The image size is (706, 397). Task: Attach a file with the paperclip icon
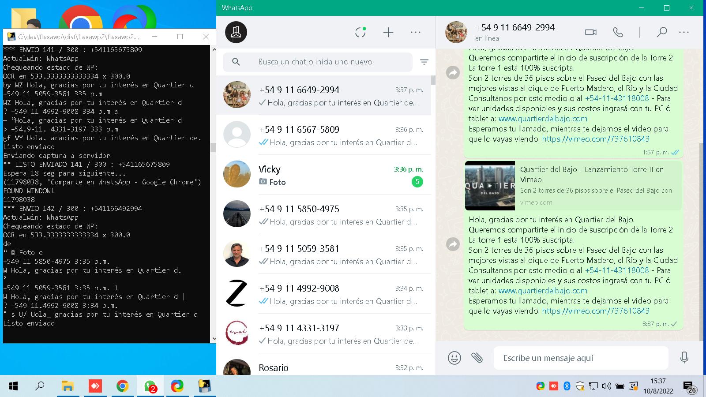point(477,358)
